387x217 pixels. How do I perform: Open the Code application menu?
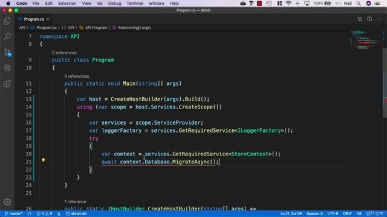coord(22,4)
